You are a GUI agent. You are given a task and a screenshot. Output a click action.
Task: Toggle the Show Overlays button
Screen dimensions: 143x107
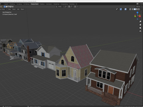click(x=125, y=9)
